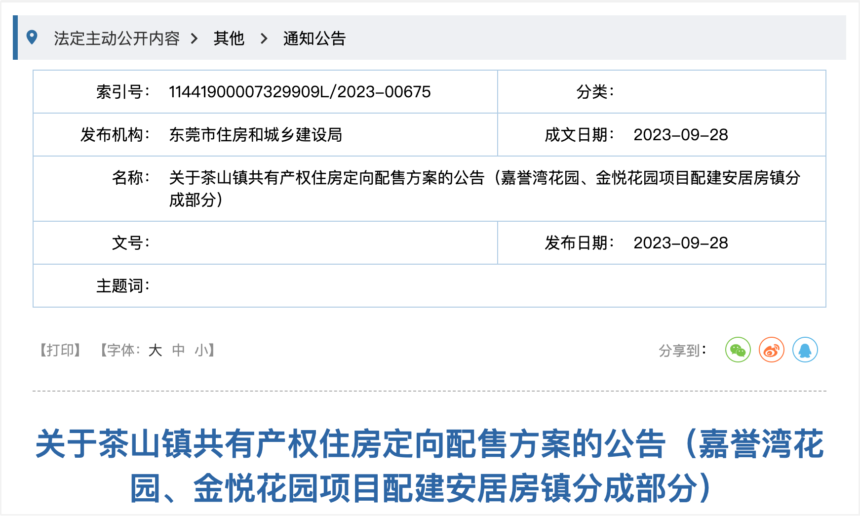Open 其他 breadcrumb link
The width and height of the screenshot is (860, 516).
[x=229, y=38]
